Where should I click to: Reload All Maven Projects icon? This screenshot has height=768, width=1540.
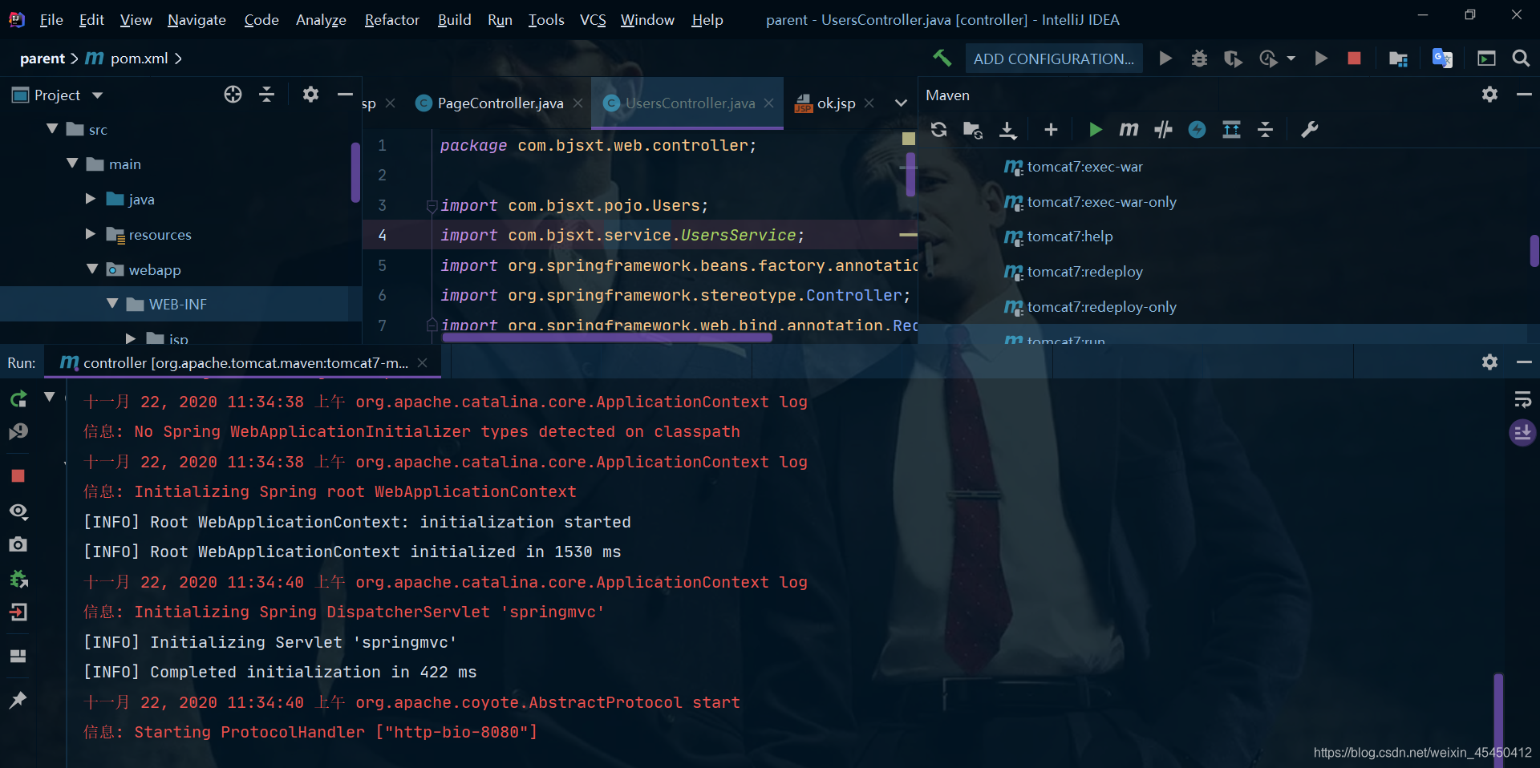coord(938,129)
